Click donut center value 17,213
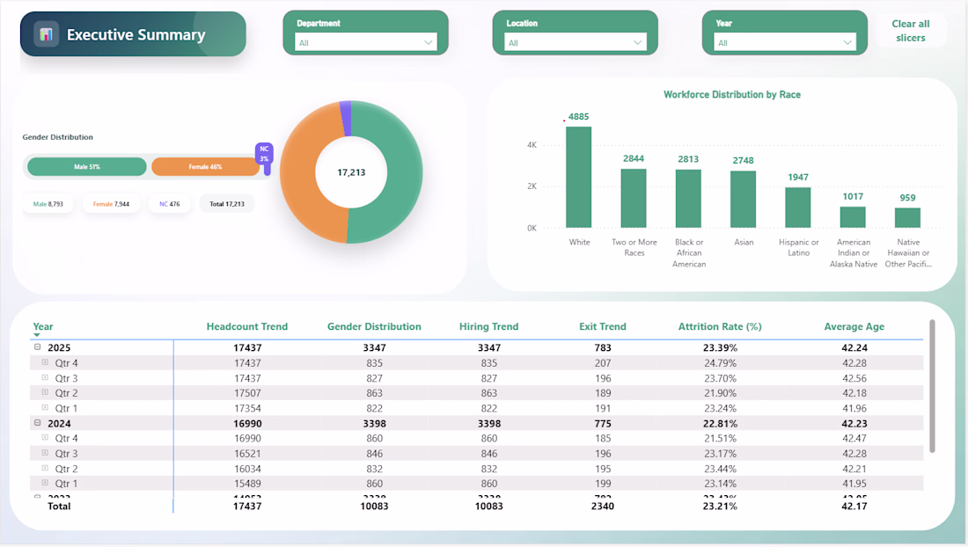The image size is (968, 547). 351,172
